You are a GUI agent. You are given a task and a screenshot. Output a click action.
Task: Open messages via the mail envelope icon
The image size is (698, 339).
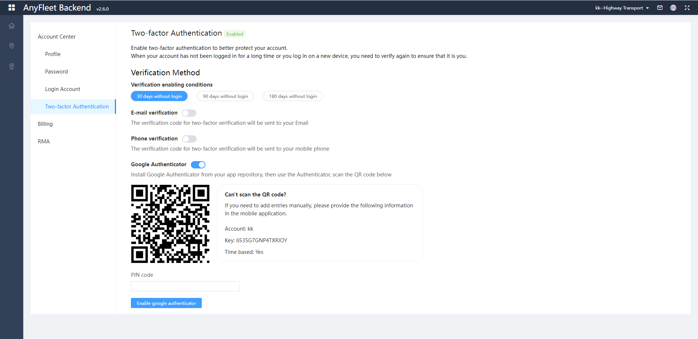(x=659, y=7)
